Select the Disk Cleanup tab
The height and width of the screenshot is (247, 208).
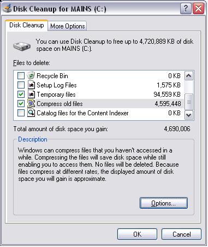27,25
